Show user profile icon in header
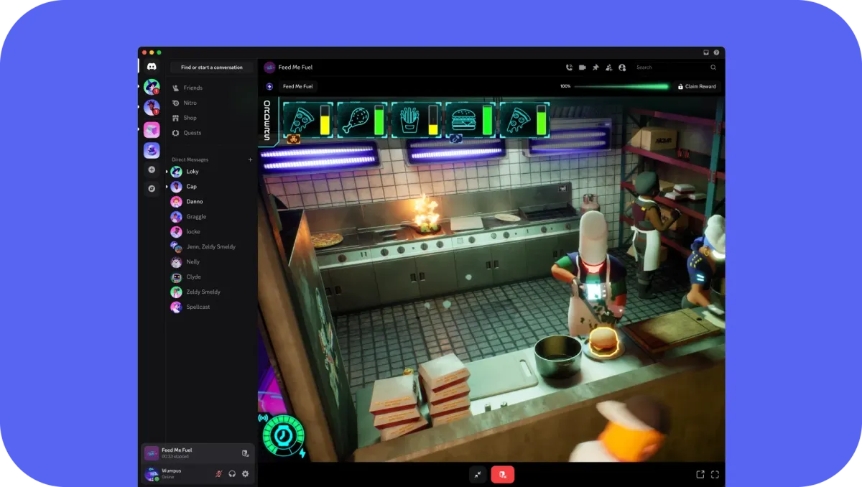 (622, 68)
